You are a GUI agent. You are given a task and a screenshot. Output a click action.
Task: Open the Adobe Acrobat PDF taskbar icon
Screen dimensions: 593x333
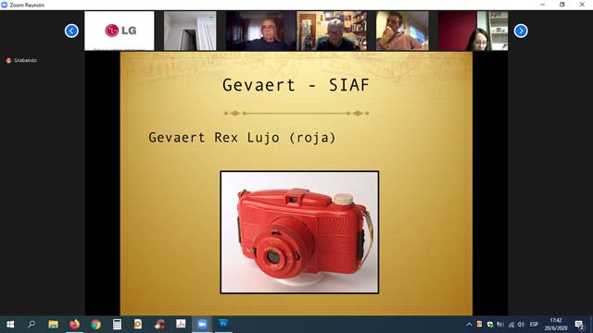pos(181,325)
